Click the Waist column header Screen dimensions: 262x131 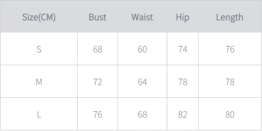[x=142, y=17]
